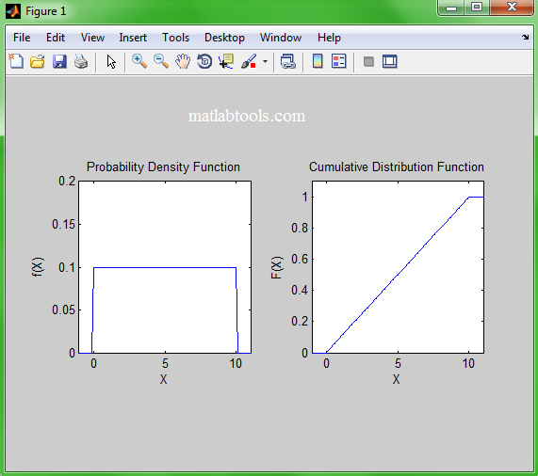This screenshot has height=476, width=538.
Task: Activate the Zoom Out magnifier tool
Action: tap(161, 62)
